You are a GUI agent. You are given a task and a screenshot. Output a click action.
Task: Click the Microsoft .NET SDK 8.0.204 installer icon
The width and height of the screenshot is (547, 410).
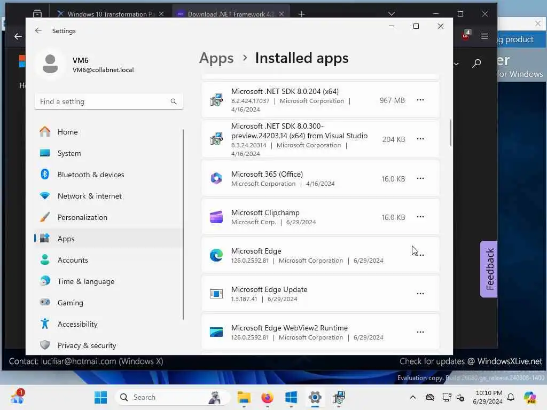coord(216,100)
